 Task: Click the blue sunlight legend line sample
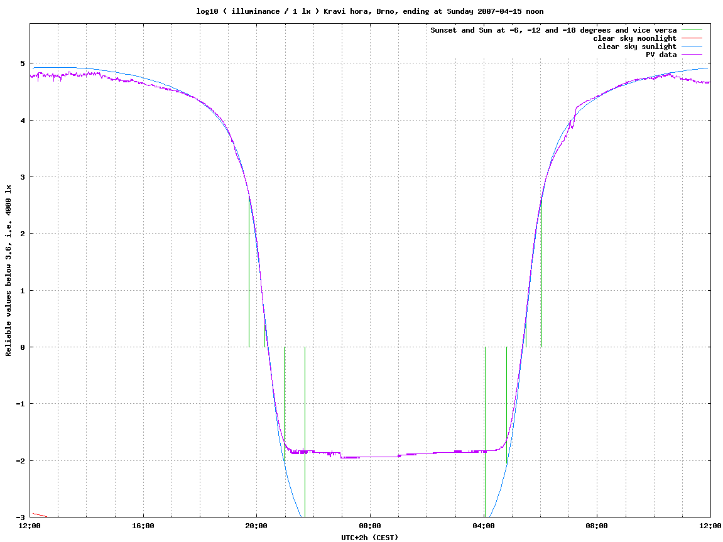coord(692,46)
